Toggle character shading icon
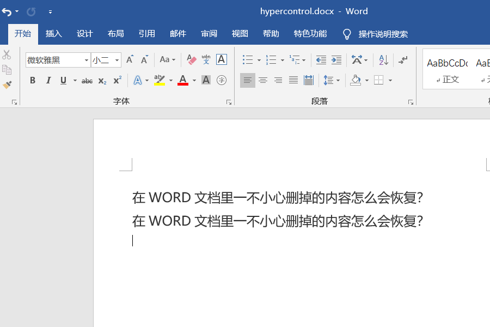The image size is (490, 327). [x=206, y=81]
